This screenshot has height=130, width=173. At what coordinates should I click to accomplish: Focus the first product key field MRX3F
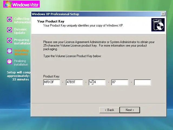tap(52, 82)
